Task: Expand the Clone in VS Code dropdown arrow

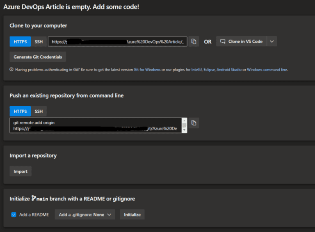Action: pyautogui.click(x=272, y=41)
